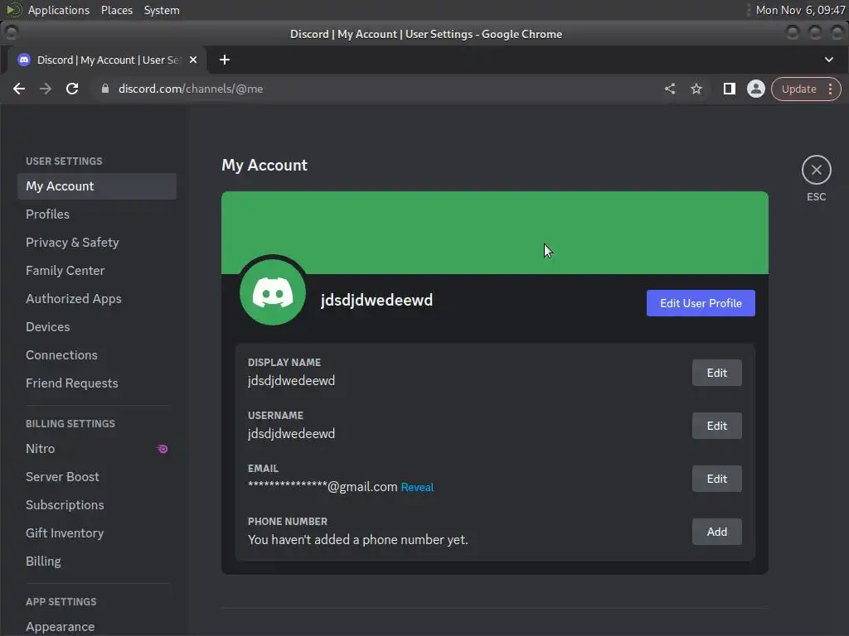Click Discord favicon on the tab
The height and width of the screenshot is (636, 849).
pos(24,60)
